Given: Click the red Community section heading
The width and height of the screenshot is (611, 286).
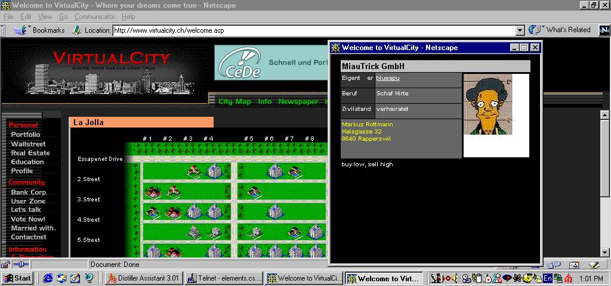Looking at the screenshot, I should click(x=26, y=182).
